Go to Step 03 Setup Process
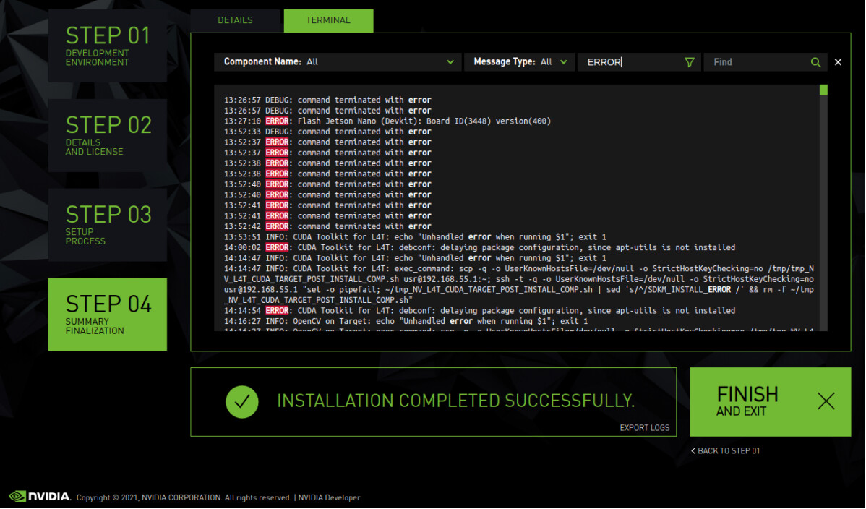866x509 pixels. (x=108, y=225)
